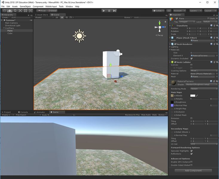Click the scene gizmo Z axis cone
This screenshot has width=219, height=179.
163,27
